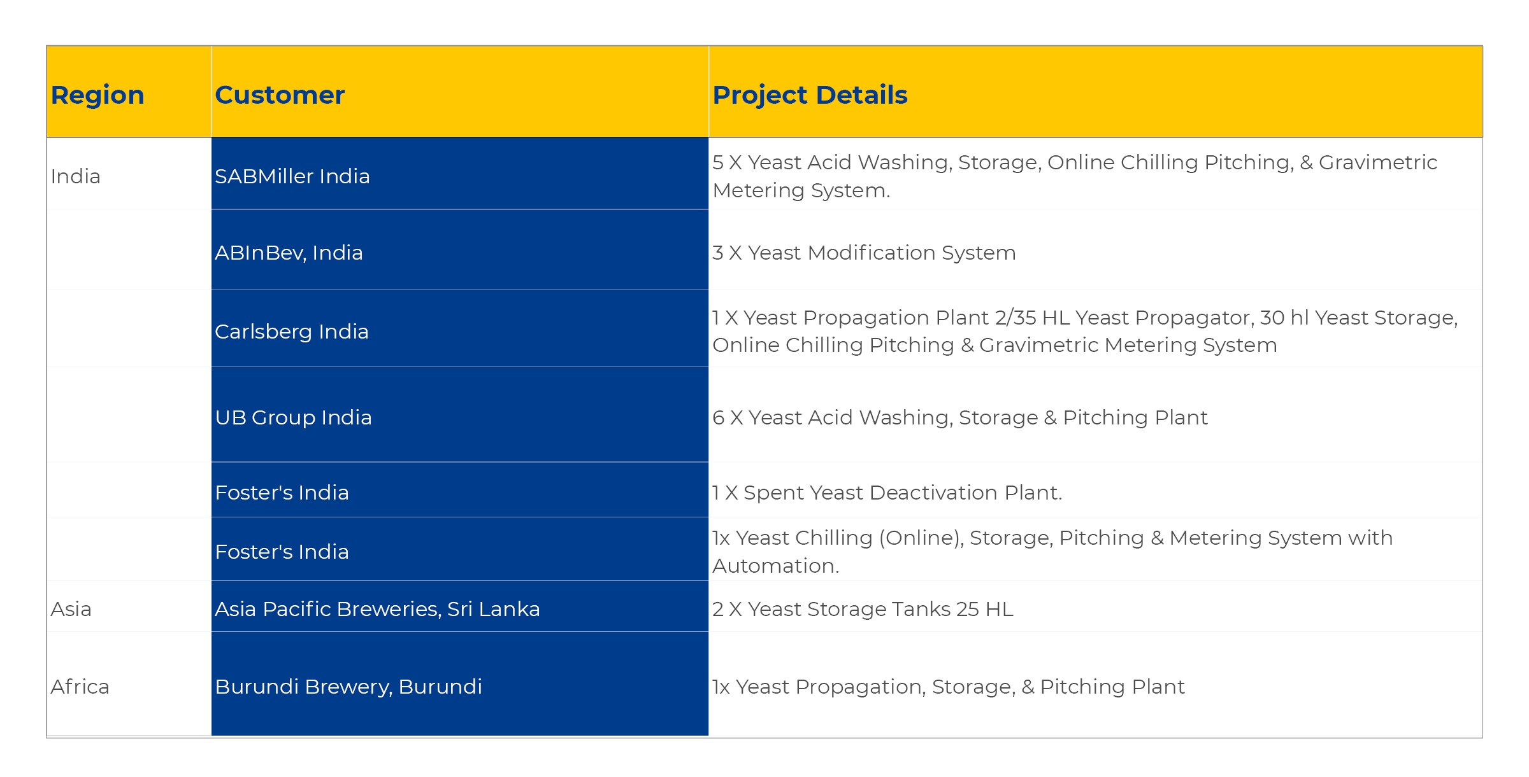Click 2 X Yeast Storage Tanks 25 HL
The image size is (1529, 777).
(x=863, y=609)
